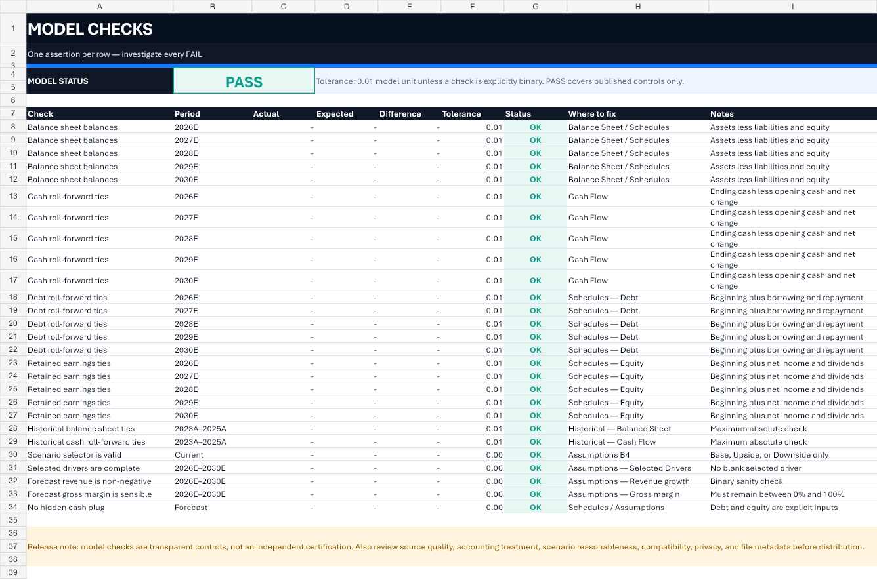Screen dimensions: 877x579
Task: Select Debt roll-forward ties cell in row 18
Action: click(x=100, y=297)
